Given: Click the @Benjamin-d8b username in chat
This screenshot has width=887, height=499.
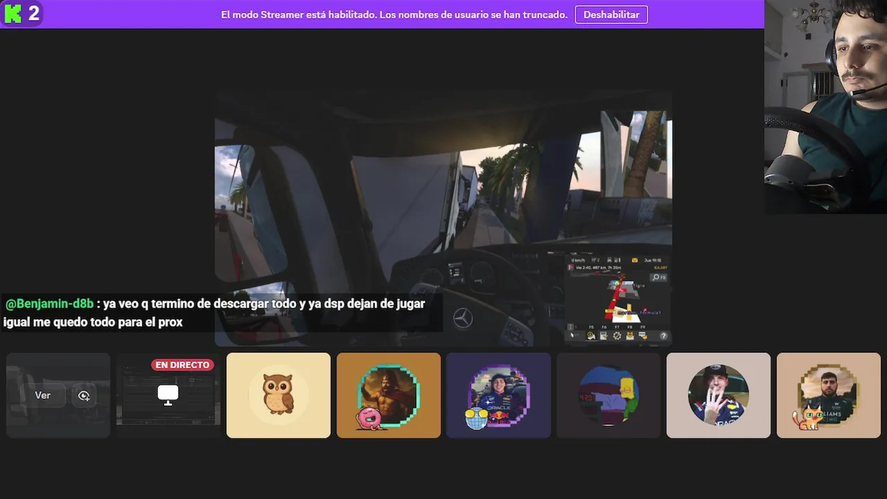Looking at the screenshot, I should point(49,304).
